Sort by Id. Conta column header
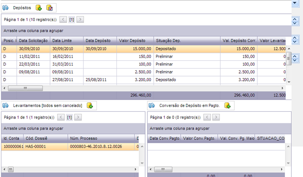The image size is (303, 177). (12, 138)
